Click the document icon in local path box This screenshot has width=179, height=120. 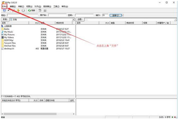[x=11, y=20]
